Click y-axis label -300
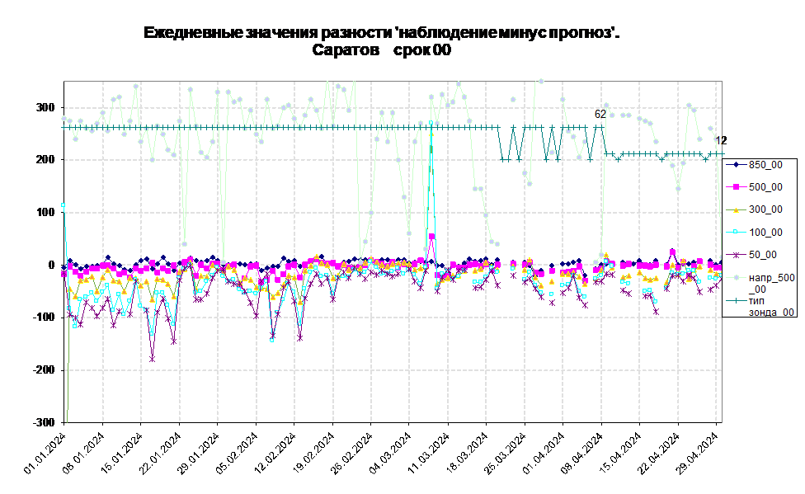This screenshot has width=805, height=494. [x=43, y=422]
